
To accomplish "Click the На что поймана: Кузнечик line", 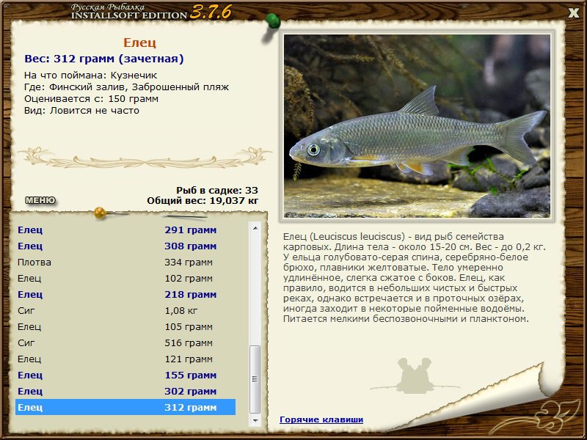I will tap(90, 76).
